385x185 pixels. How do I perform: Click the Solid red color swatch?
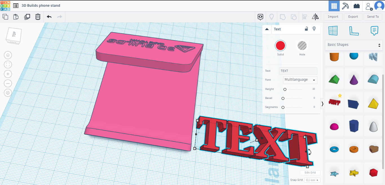280,46
